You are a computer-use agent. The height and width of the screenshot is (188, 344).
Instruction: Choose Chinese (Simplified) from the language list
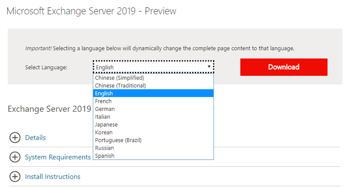point(153,78)
